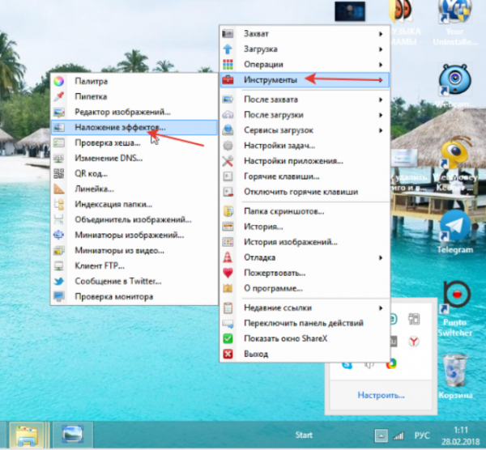Expand the Недавние ссылки submenu arrow

381,308
